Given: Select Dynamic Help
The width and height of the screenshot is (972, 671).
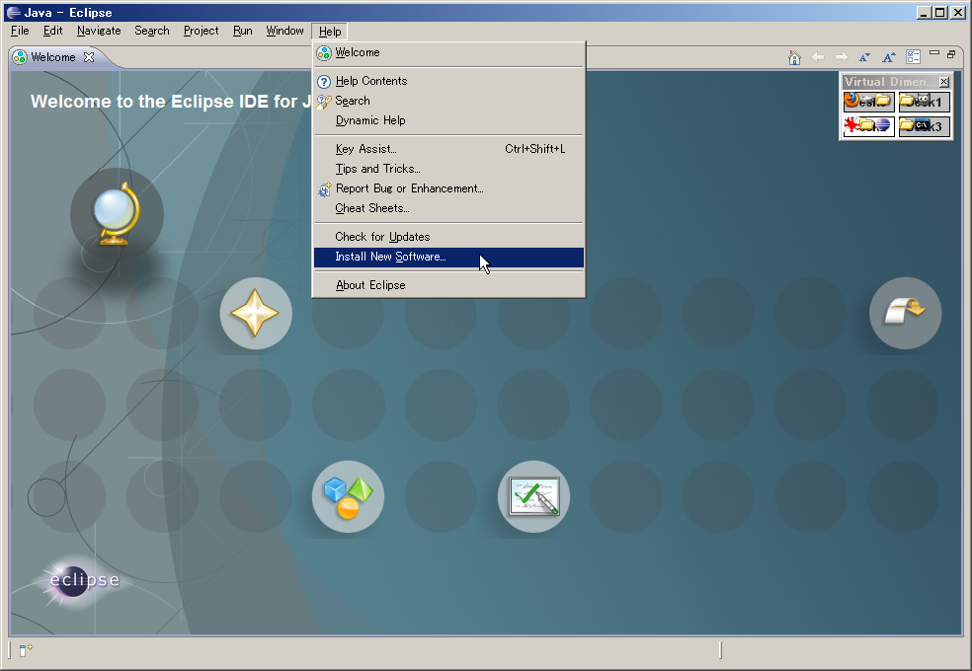Looking at the screenshot, I should pyautogui.click(x=448, y=120).
